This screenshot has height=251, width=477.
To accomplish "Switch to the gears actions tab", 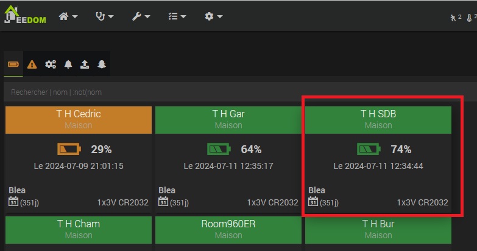I will (51, 64).
